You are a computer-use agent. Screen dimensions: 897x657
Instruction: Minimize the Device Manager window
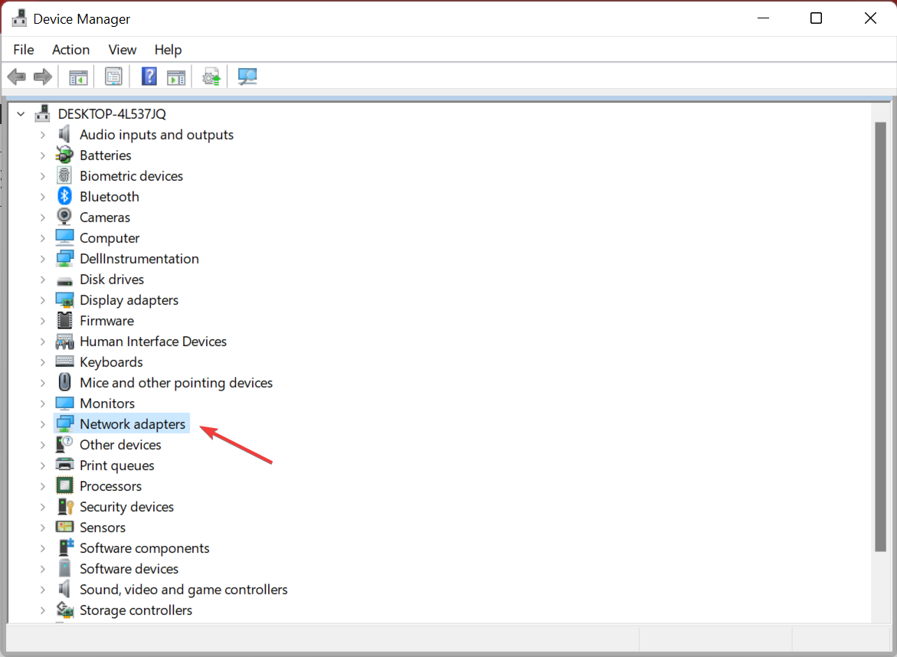point(763,18)
